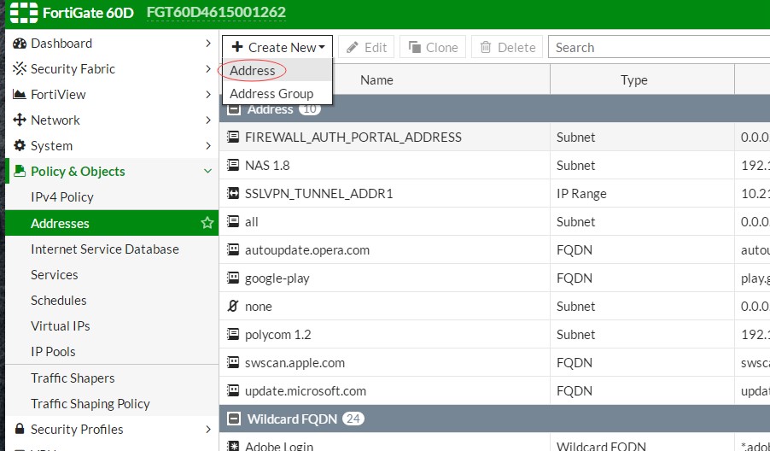The height and width of the screenshot is (451, 770).
Task: Click the FGT60D4615001262 hostname link
Action: pyautogui.click(x=216, y=12)
